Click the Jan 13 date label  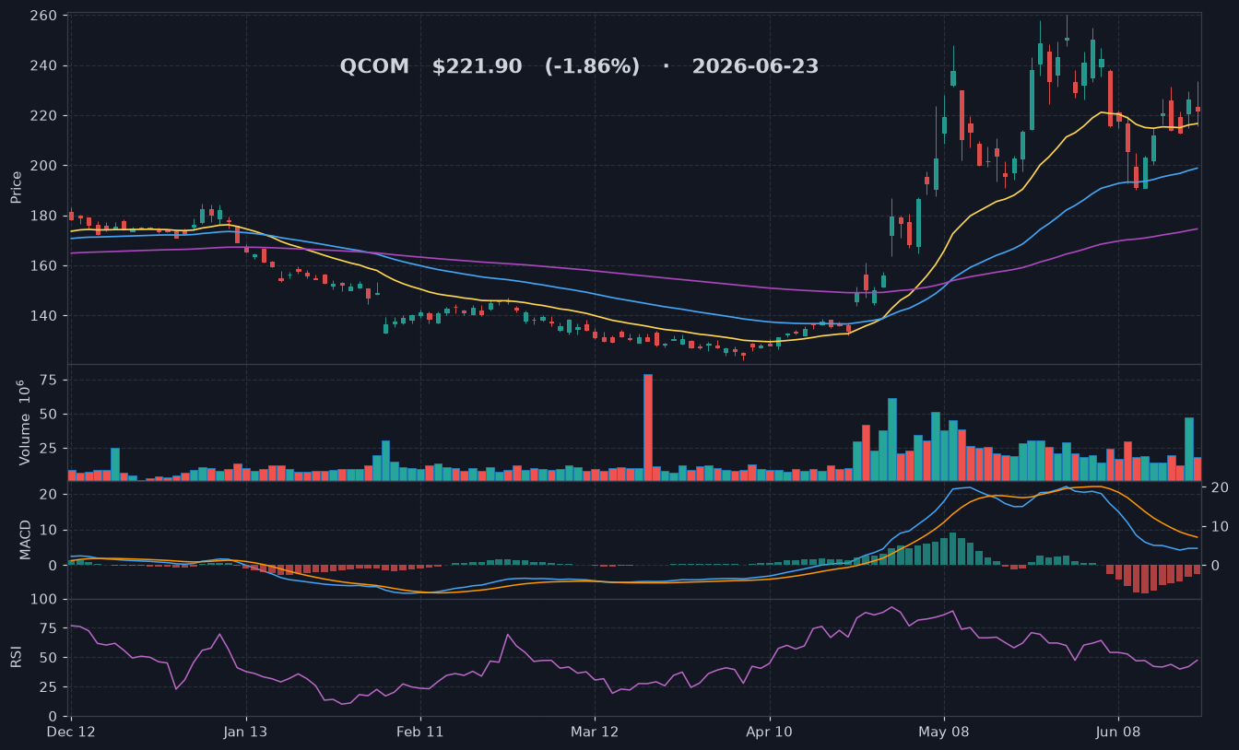pyautogui.click(x=246, y=731)
